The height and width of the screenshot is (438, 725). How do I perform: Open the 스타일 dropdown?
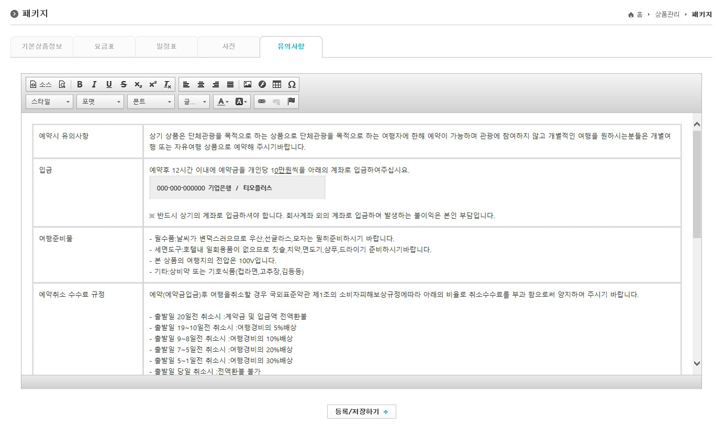tap(49, 102)
